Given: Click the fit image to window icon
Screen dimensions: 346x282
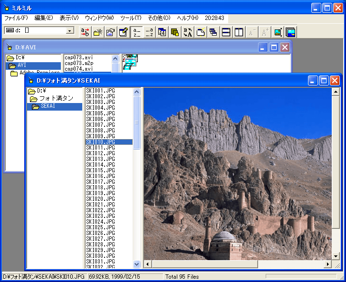Looking at the screenshot, I should [278, 32].
